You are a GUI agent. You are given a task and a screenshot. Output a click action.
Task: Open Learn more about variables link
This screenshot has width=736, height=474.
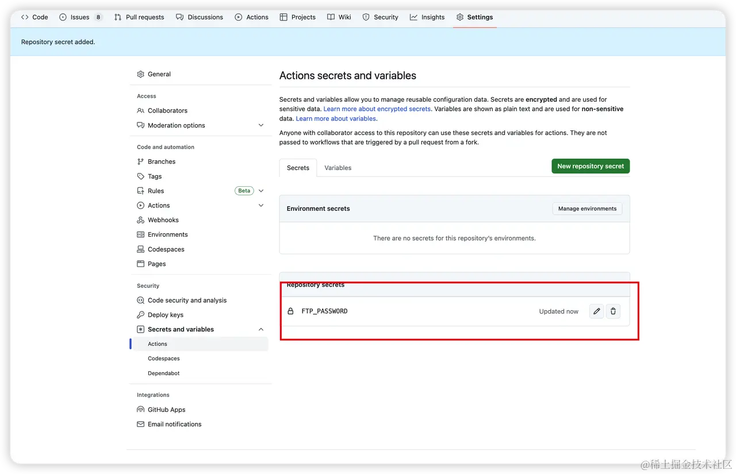click(x=336, y=118)
